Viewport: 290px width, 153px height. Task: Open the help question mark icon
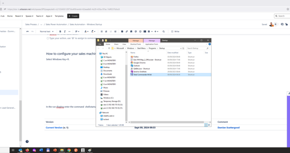click(27, 142)
